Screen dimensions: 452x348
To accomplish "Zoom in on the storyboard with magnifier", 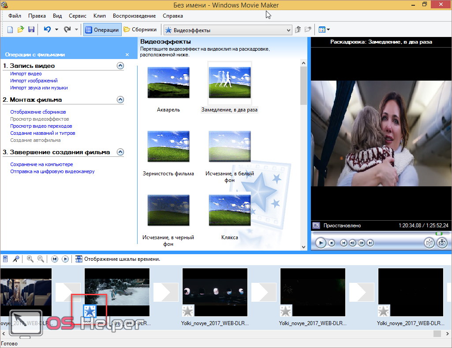I will click(30, 259).
